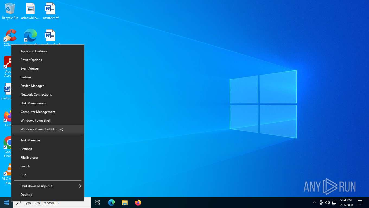Click the Meet Now tray icon
369x208 pixels.
321,203
